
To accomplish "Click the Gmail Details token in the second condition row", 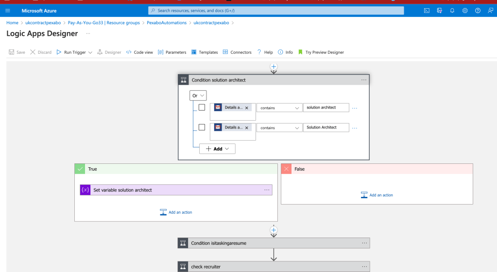I will click(x=233, y=128).
